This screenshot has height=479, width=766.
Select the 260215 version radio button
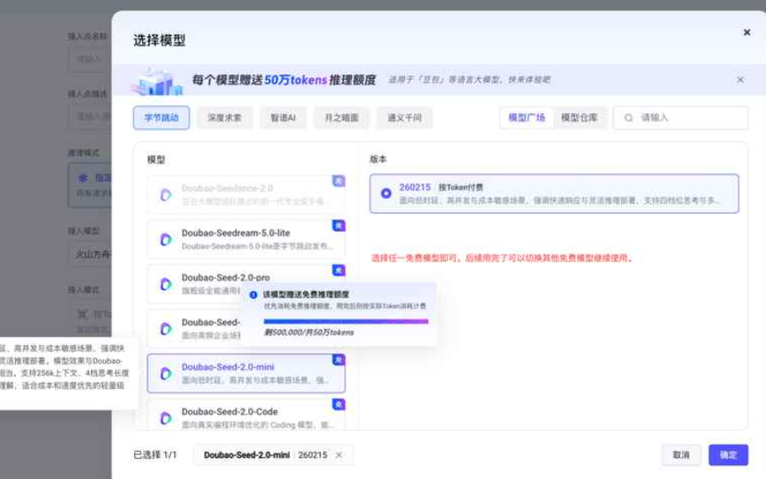tap(386, 193)
